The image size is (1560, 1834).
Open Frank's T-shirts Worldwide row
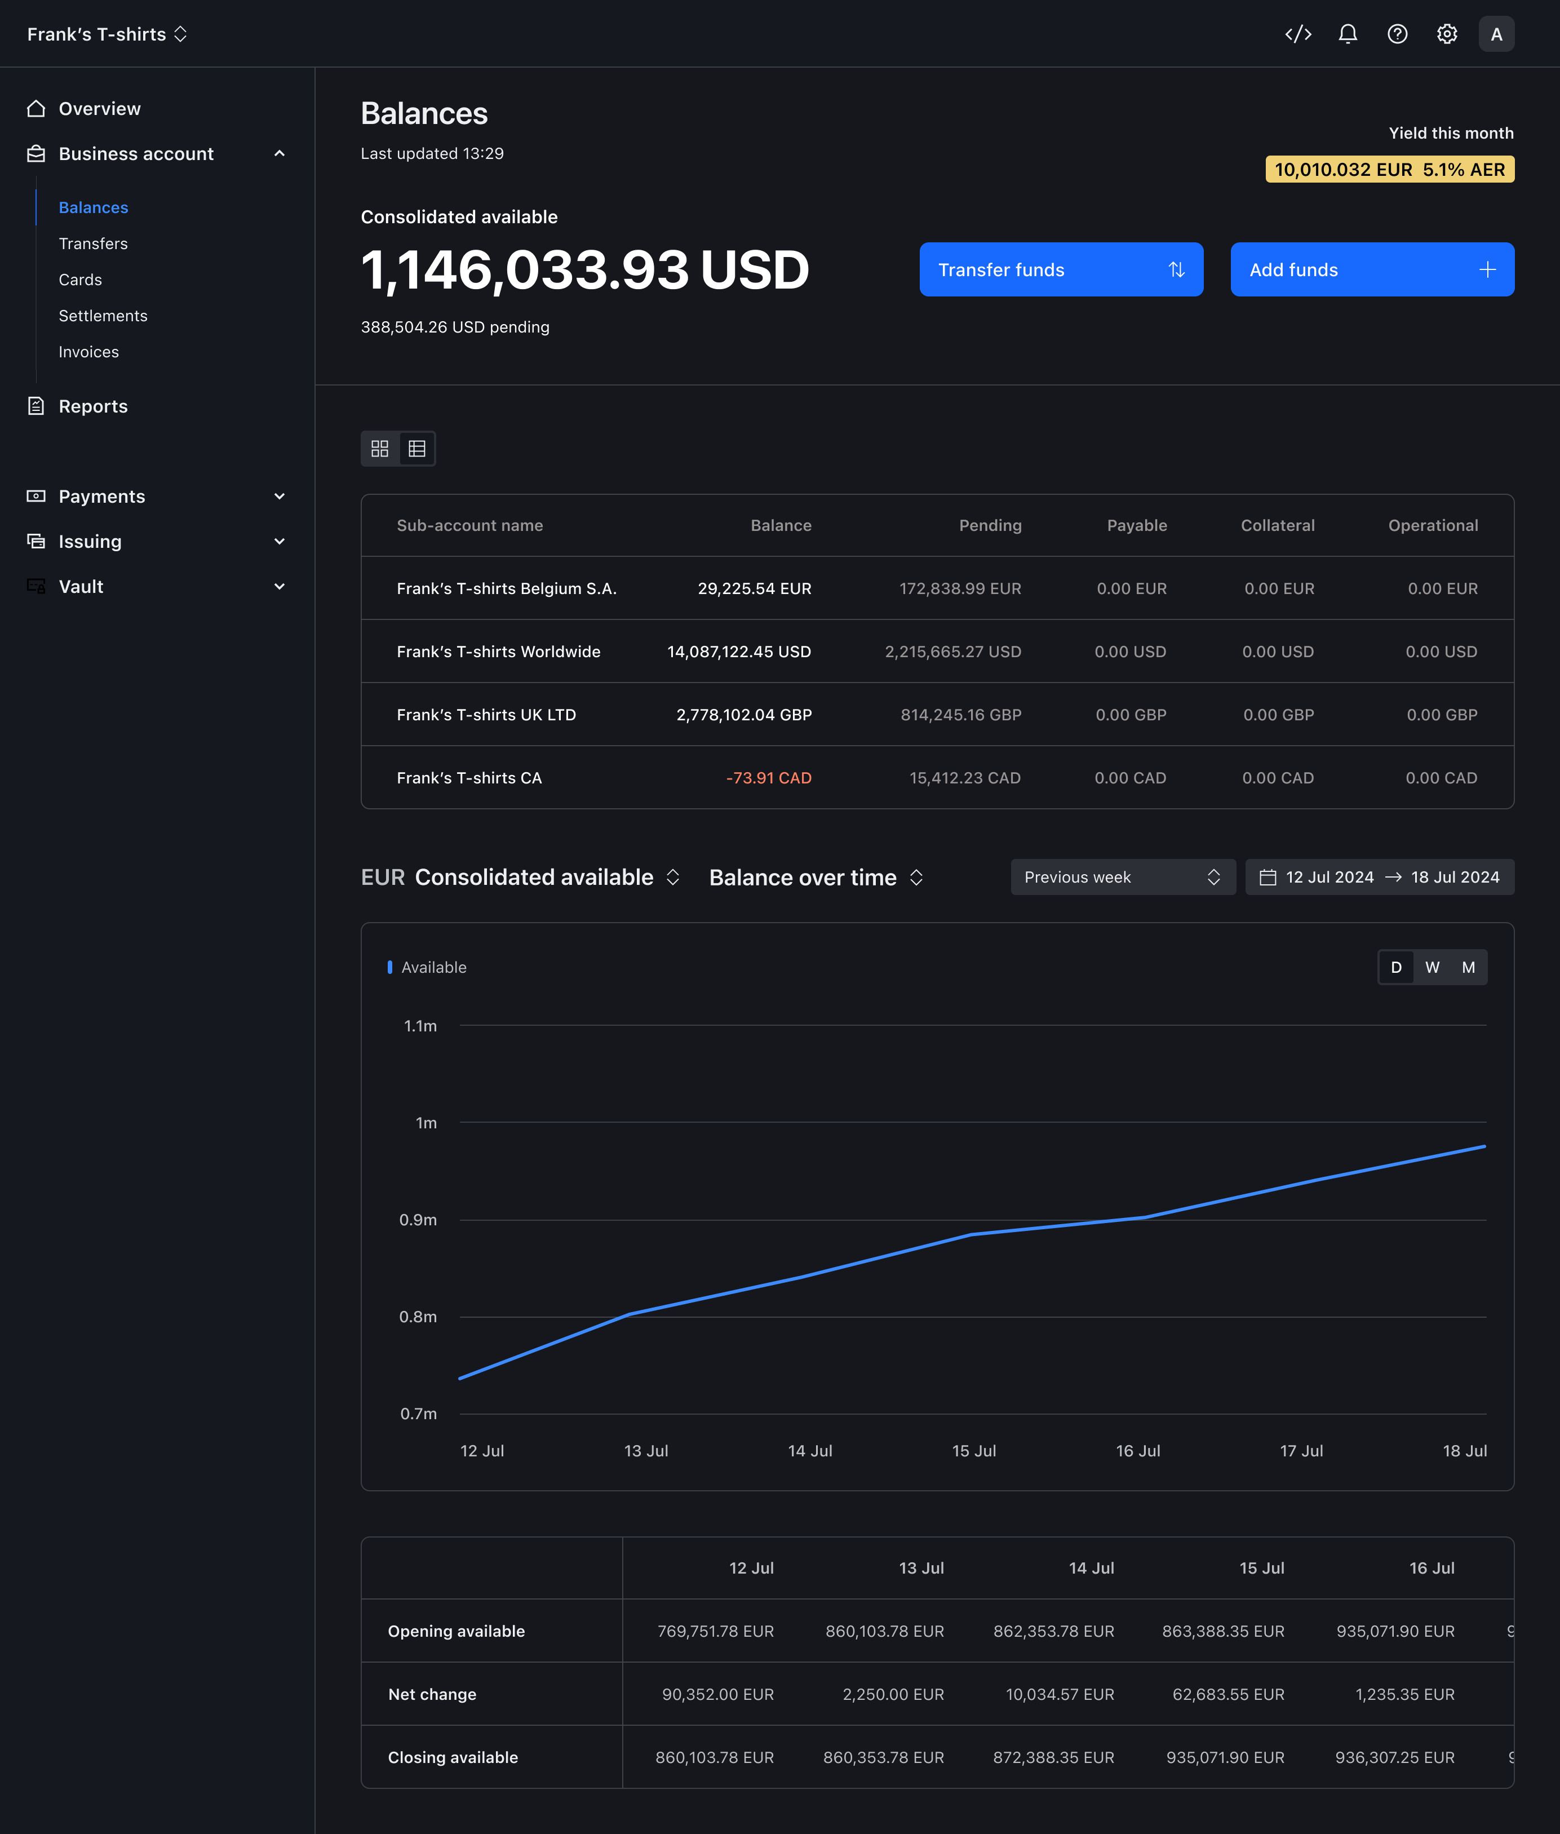[x=937, y=651]
